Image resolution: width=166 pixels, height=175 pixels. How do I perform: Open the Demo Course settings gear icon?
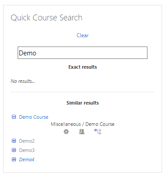coord(66,132)
